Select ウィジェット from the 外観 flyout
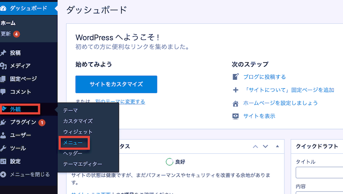This screenshot has width=343, height=194. pos(78,132)
